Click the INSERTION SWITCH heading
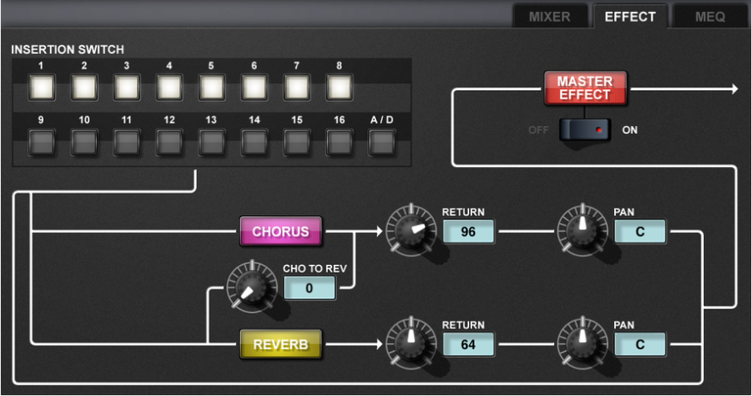Screen dimensions: 752x396 point(68,50)
